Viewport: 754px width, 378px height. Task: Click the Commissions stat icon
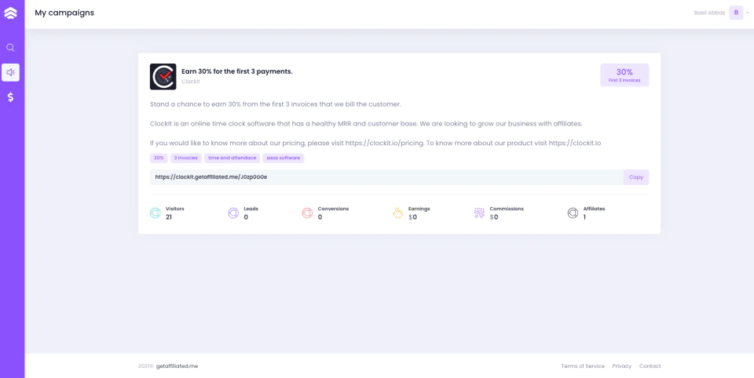pyautogui.click(x=479, y=213)
